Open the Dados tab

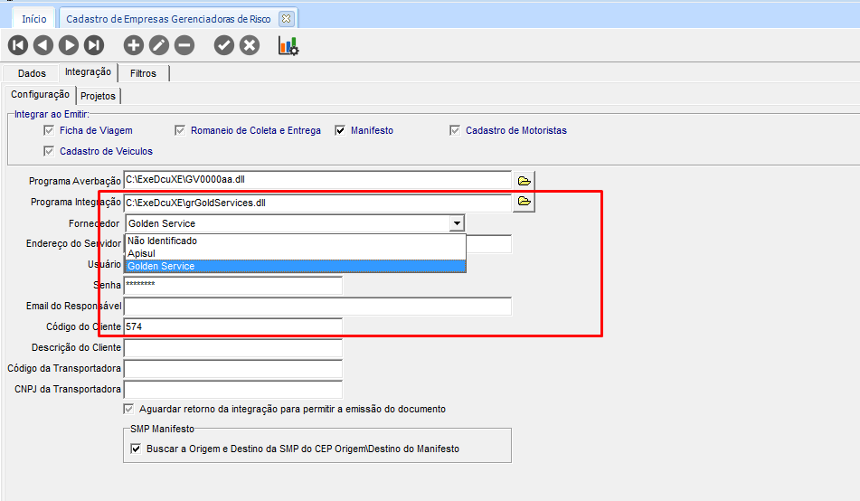click(32, 73)
